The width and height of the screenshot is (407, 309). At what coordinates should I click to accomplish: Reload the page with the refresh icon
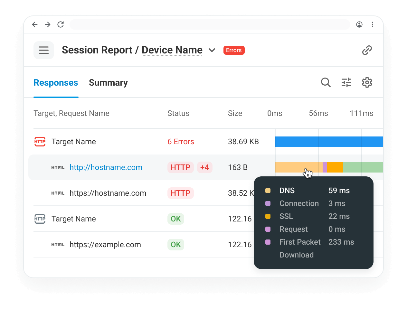[x=61, y=24]
